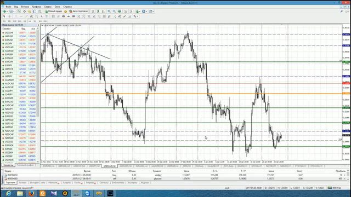This screenshot has width=351, height=197.
Task: Open File Explorer from the taskbar
Action: coord(20,193)
